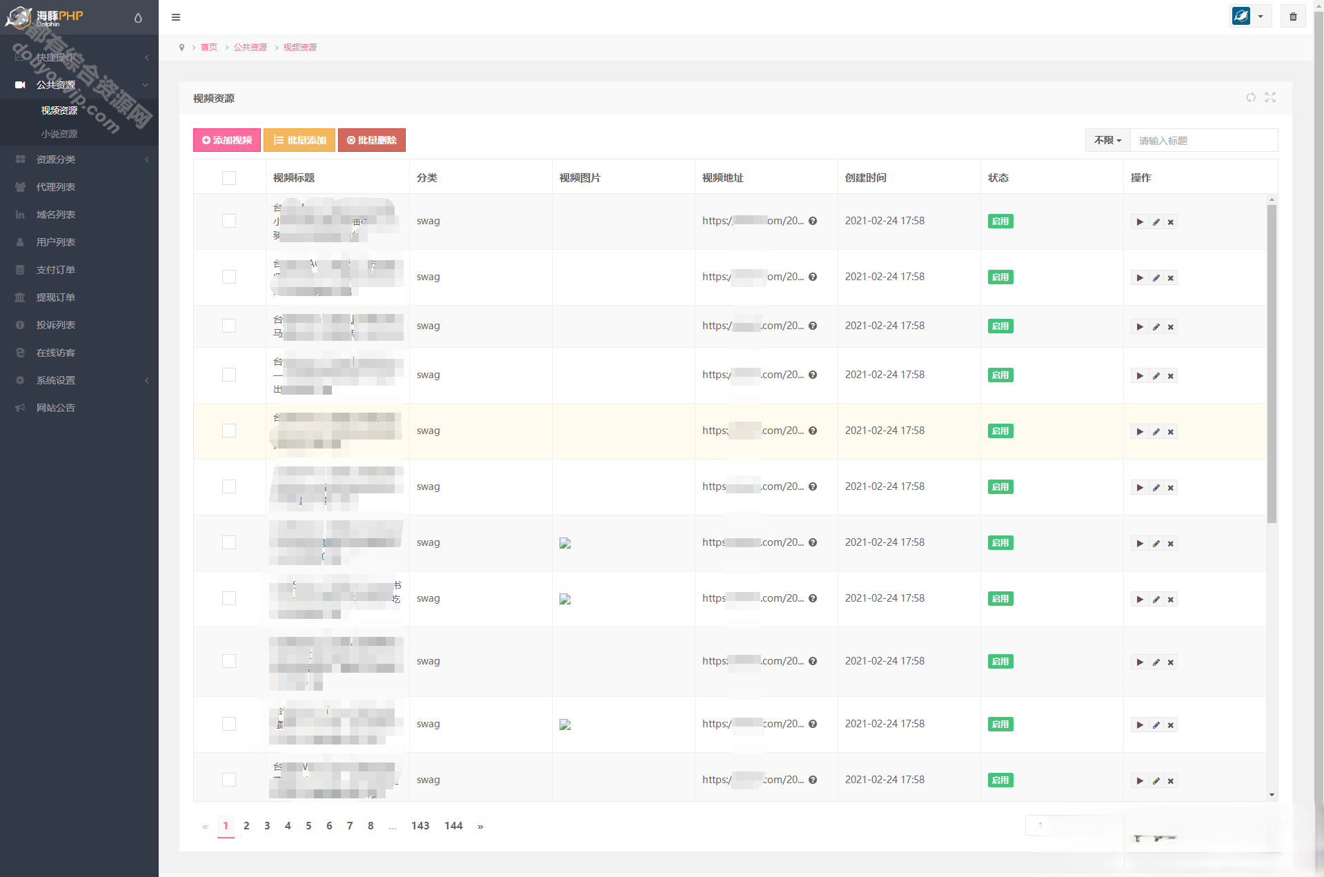Click 添加视频 button
This screenshot has height=877, width=1324.
coord(227,140)
